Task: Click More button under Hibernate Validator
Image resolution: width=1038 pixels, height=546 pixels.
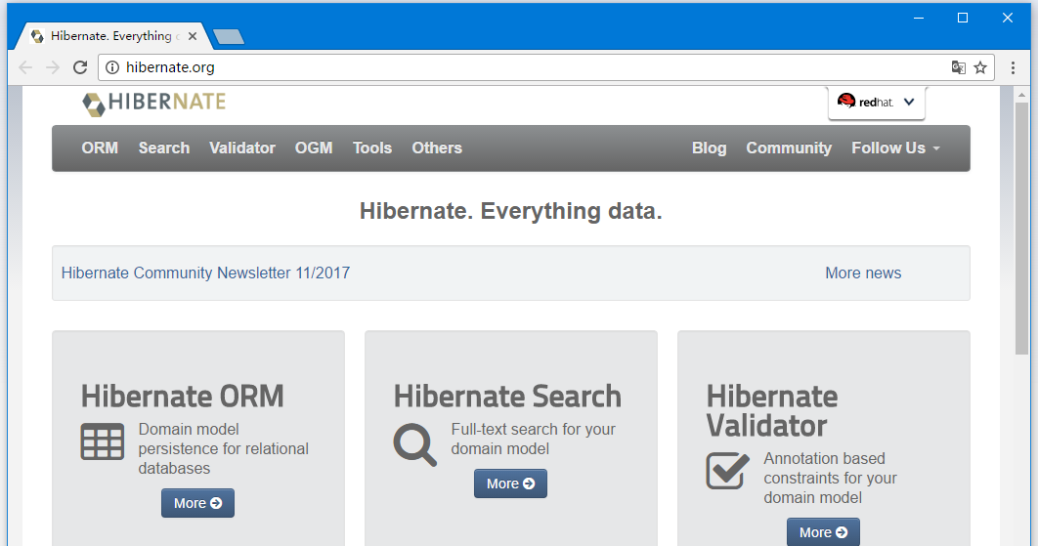Action: coord(824,532)
